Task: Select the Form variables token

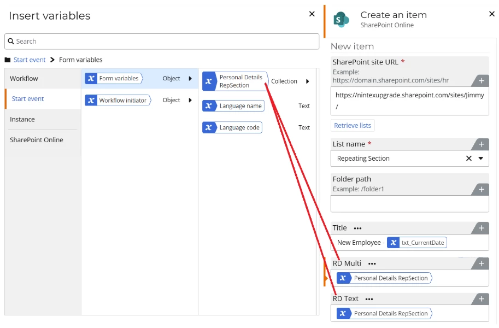Action: pos(114,78)
